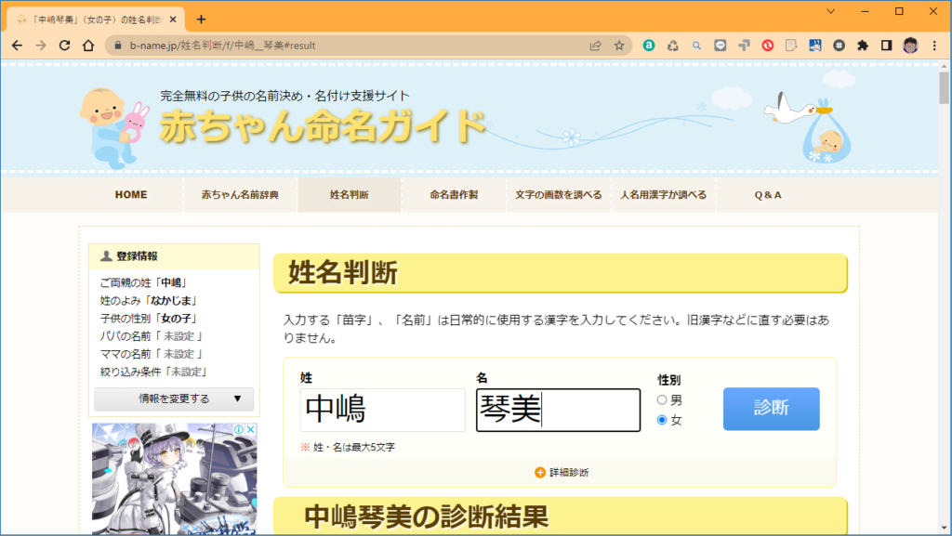Viewport: 952px width, 536px height.
Task: Open Chrome's three-dot menu
Action: pos(933,45)
